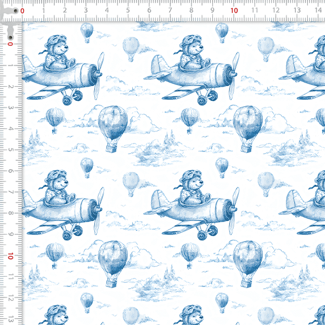325x325 pixels.
Task: Select the number 14 on the top ruler
Action: point(318,10)
